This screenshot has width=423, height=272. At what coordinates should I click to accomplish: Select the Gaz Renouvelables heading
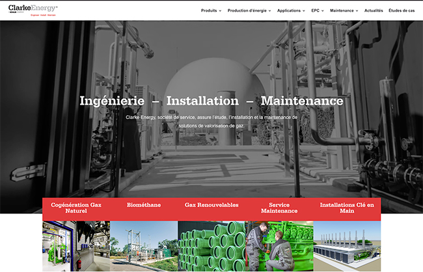tap(211, 205)
